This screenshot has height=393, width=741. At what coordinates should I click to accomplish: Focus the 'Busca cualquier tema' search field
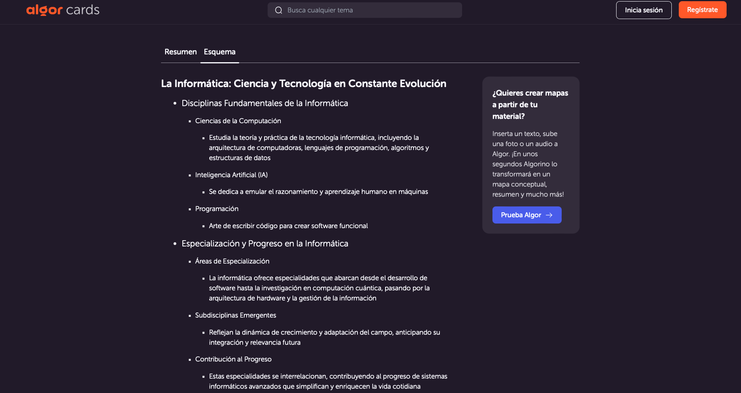370,10
